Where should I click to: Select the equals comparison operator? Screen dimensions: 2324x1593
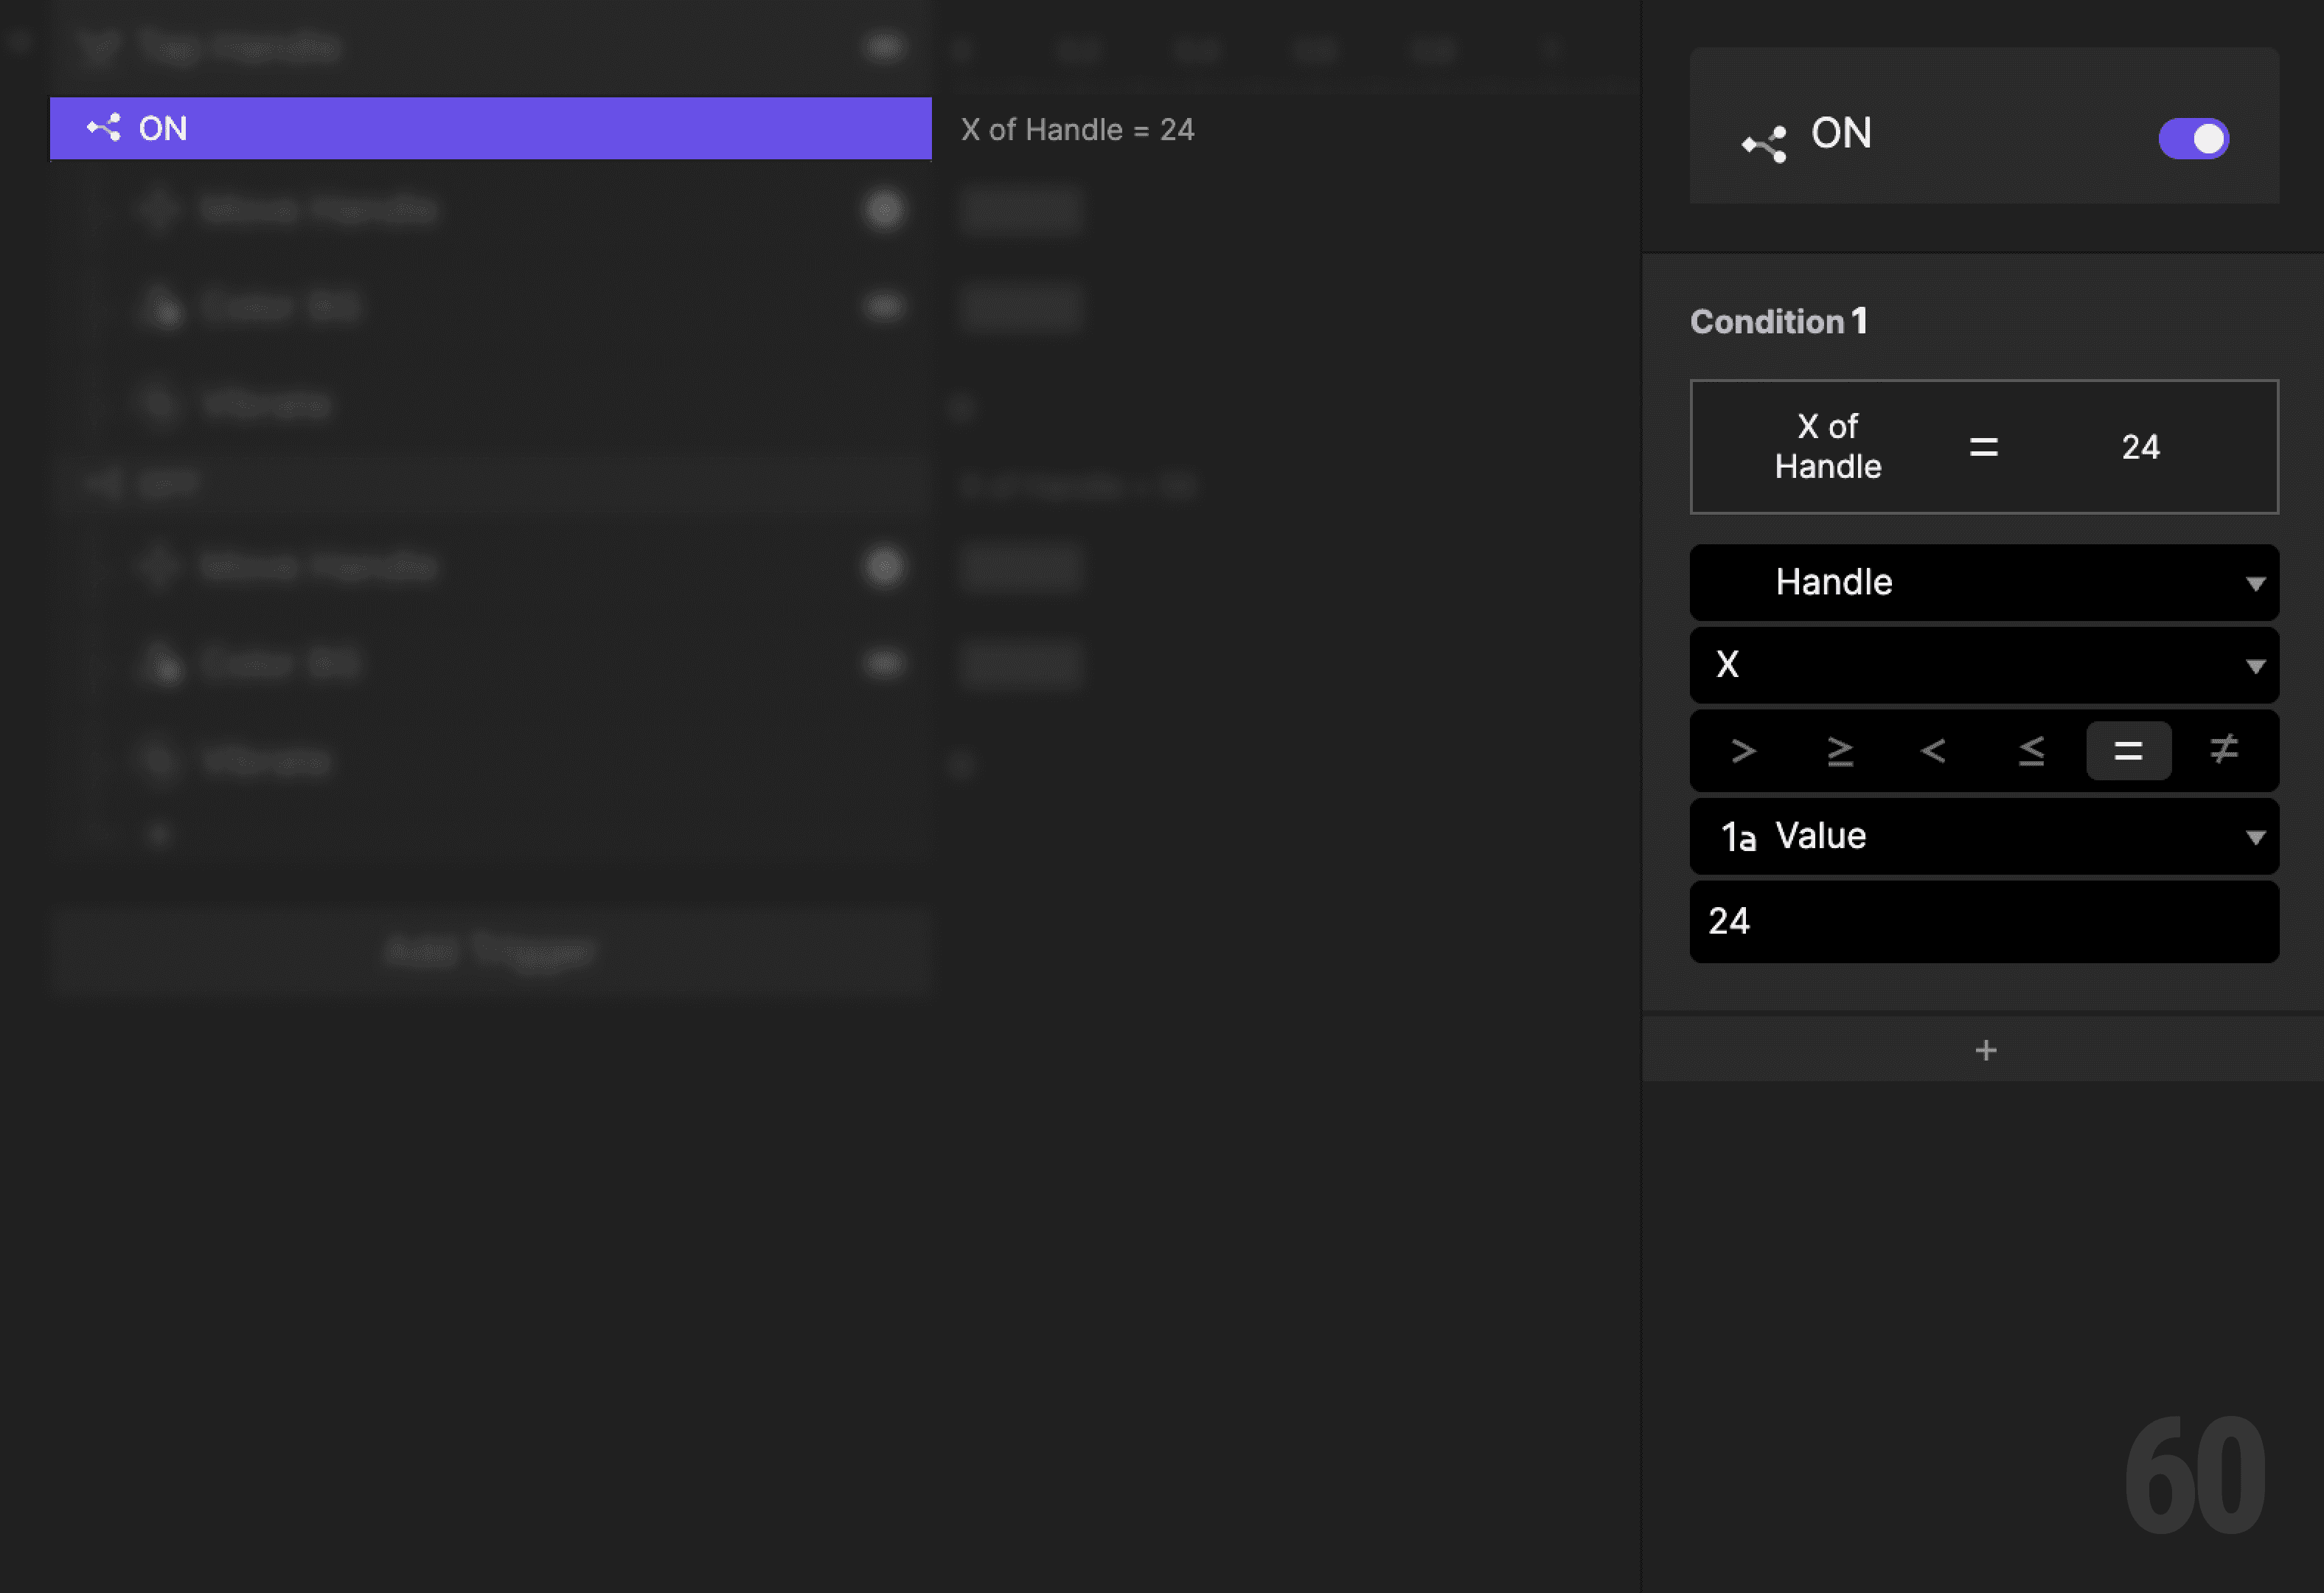click(x=2128, y=751)
